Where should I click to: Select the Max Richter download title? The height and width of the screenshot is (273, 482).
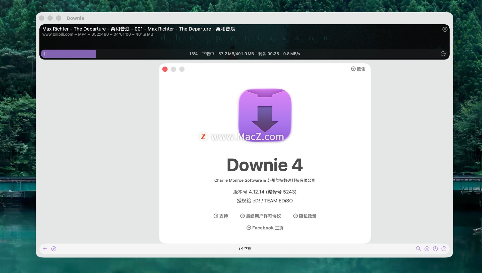pyautogui.click(x=139, y=29)
